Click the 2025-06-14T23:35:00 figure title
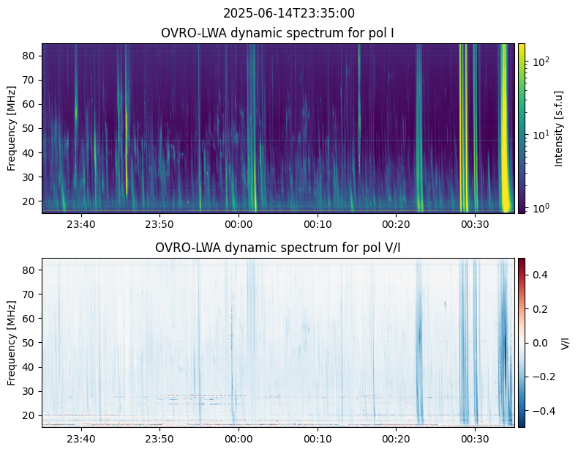 click(289, 13)
